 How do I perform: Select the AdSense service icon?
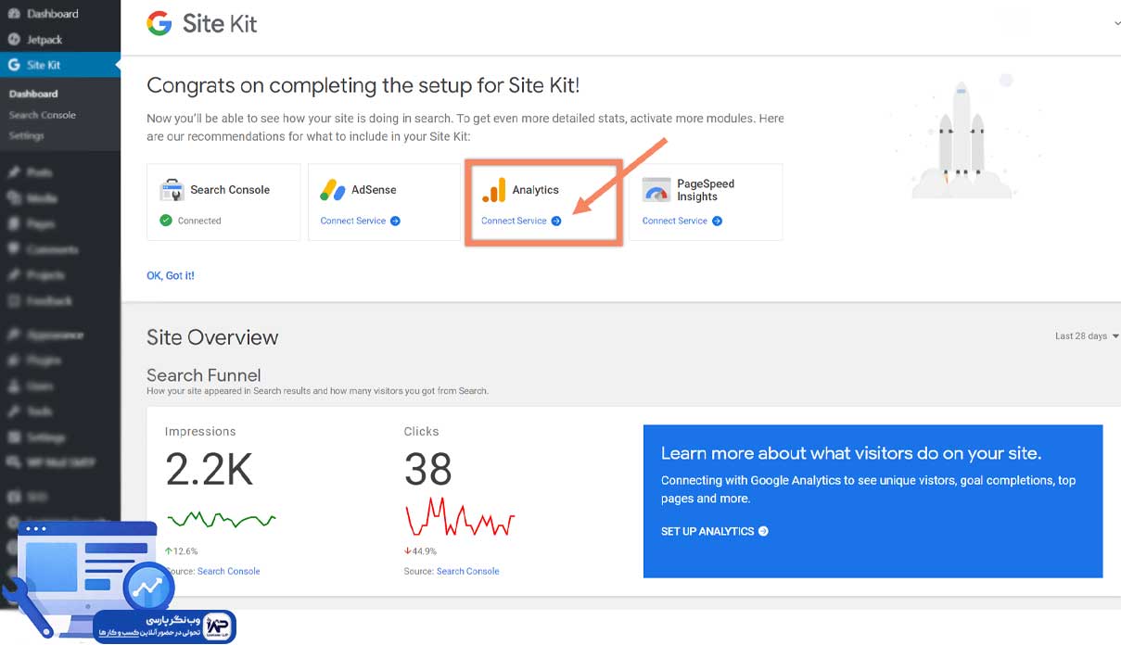(333, 189)
